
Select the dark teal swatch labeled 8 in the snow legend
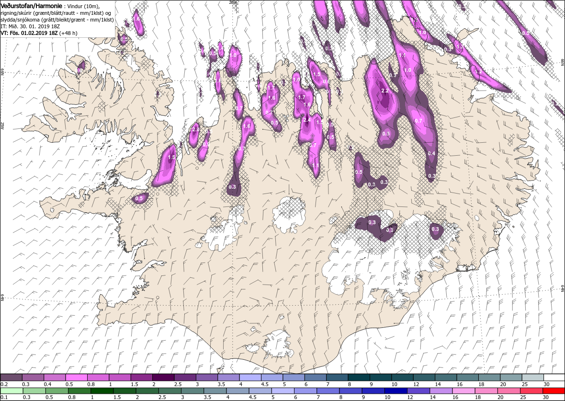[359, 377]
